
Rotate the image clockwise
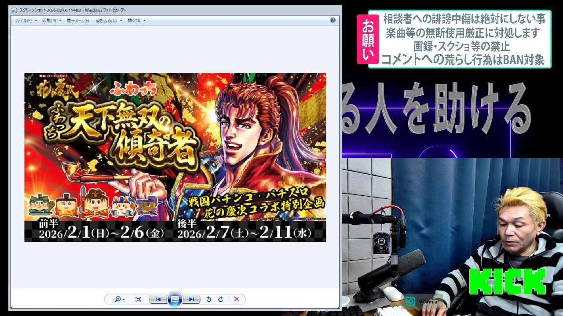coord(221,299)
